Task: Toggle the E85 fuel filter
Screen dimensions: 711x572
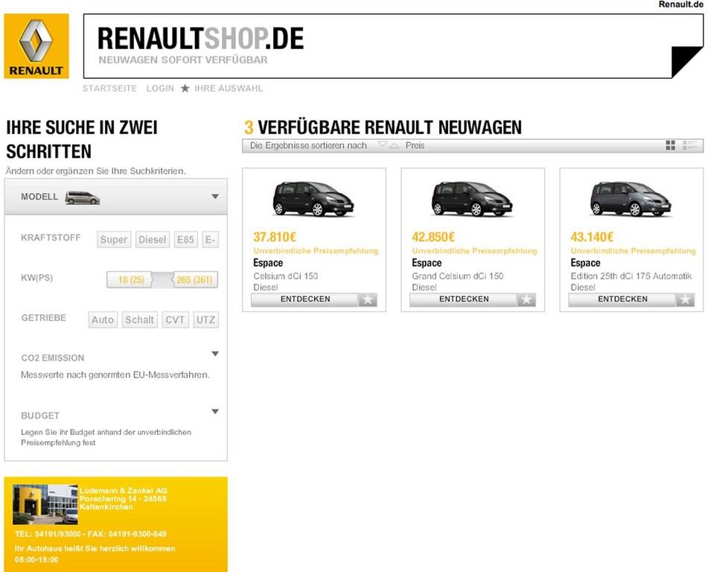Action: tap(185, 240)
